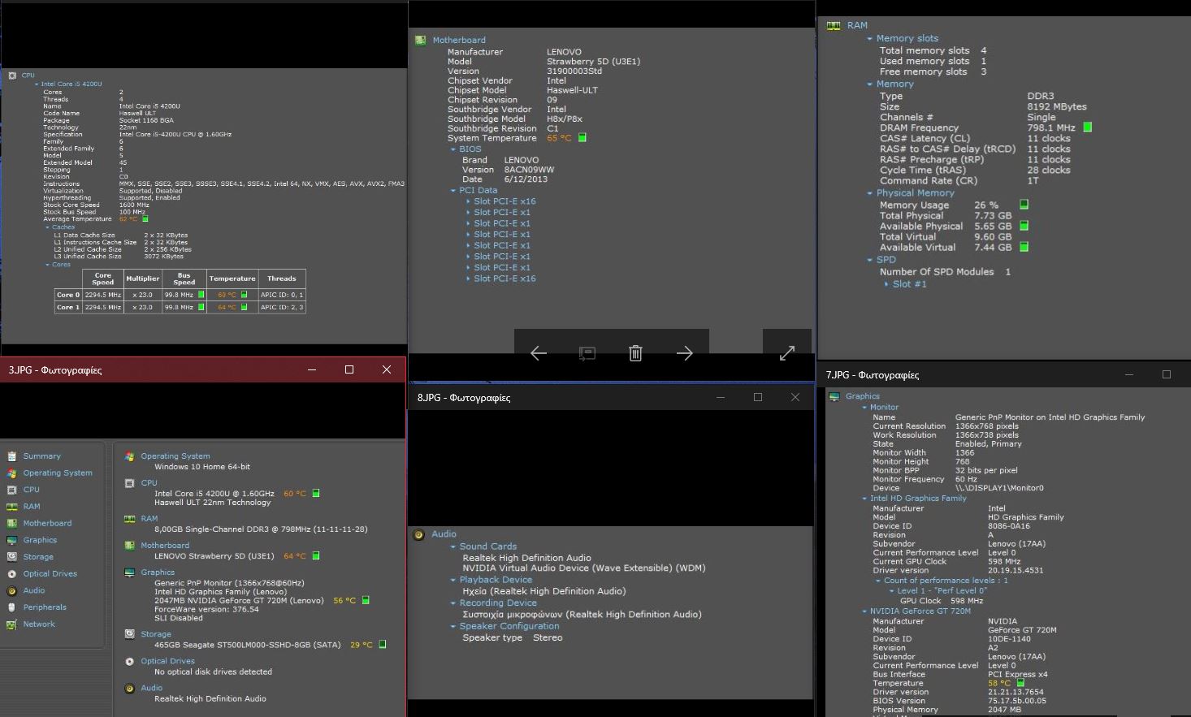Collapse the Monitor section in Graphics
The image size is (1191, 717).
(864, 408)
